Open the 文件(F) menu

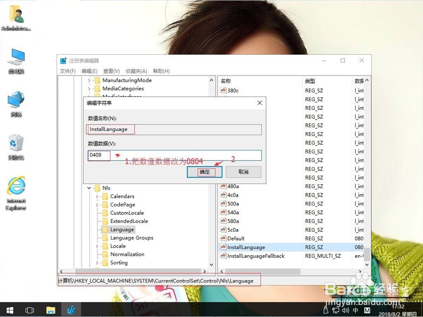tap(68, 71)
